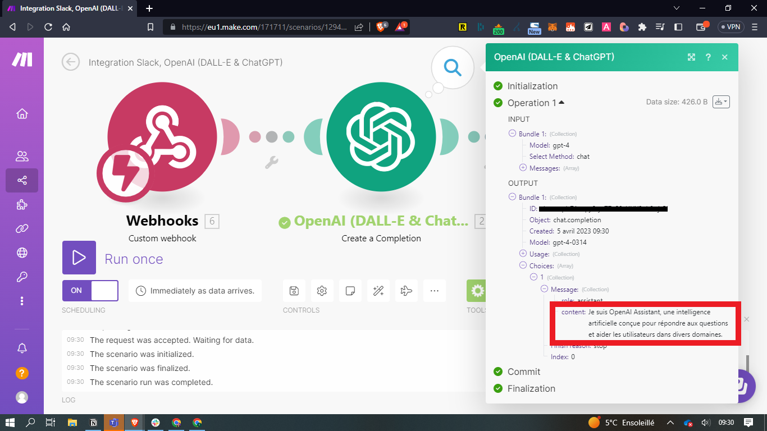Open Connections chain-link icon in sidebar
This screenshot has height=431, width=767.
22,229
